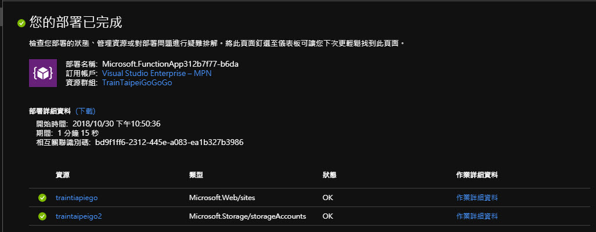Click the correlation ID value starting bd9f1ff6
The width and height of the screenshot is (596, 232).
(x=169, y=142)
